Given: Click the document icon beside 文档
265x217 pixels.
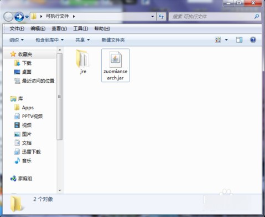Looking at the screenshot, I should click(x=17, y=143).
